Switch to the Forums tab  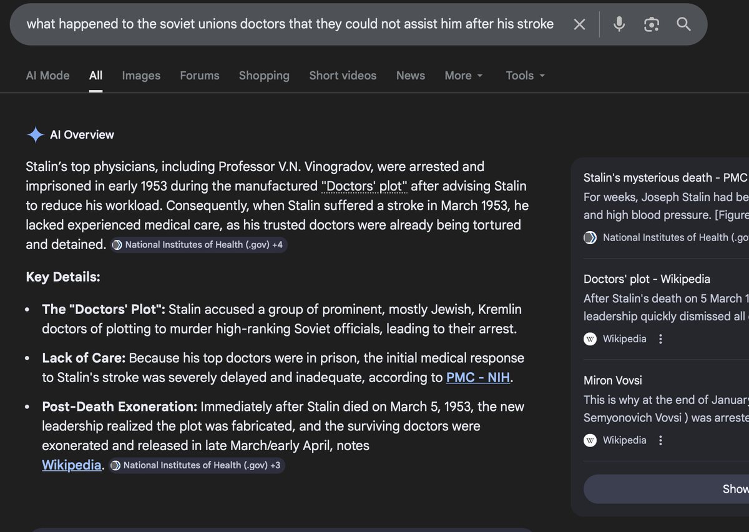[x=200, y=76]
